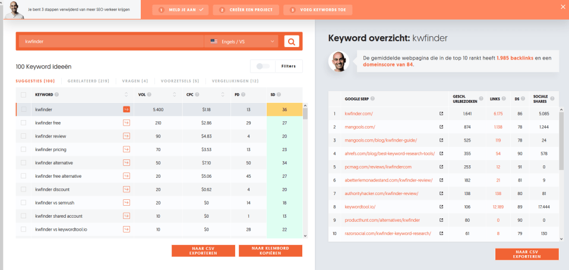Open external link icon for keywordtool.io/
This screenshot has height=270, width=569.
(441, 206)
